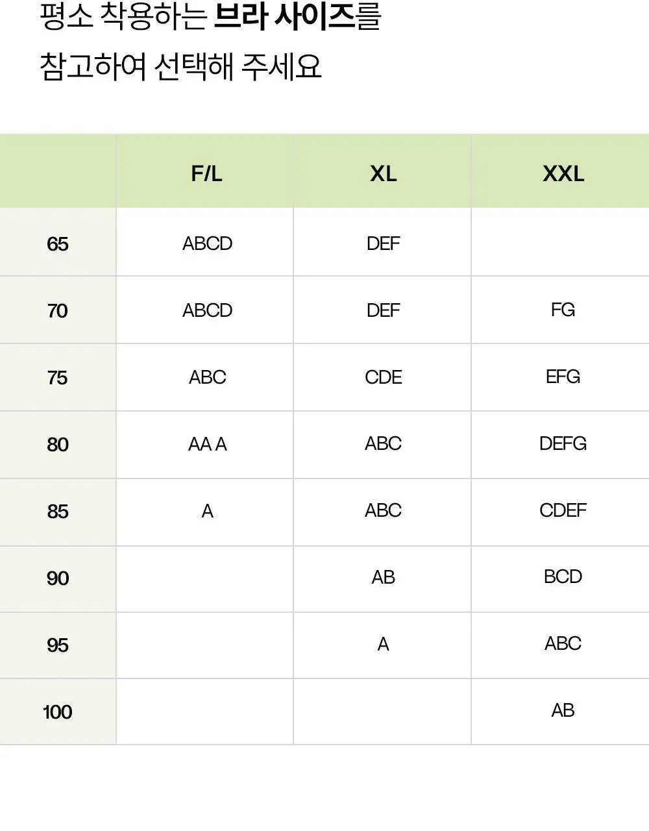
Task: Select the 70 band size row label
Action: tap(58, 311)
